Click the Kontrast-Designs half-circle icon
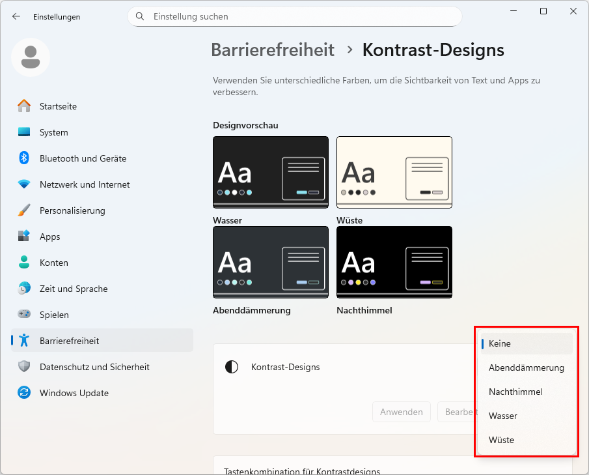The width and height of the screenshot is (589, 475). click(x=232, y=367)
